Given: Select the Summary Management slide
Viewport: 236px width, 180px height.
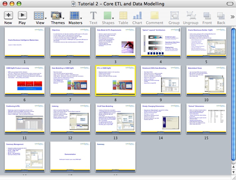Looking at the screenshot, I should pos(25,157).
